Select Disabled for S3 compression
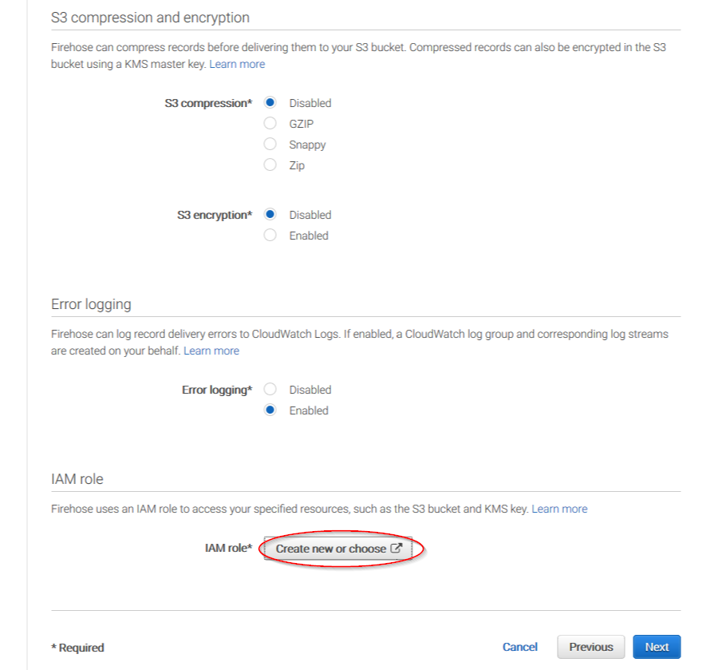Viewport: 726px width, 670px height. click(270, 102)
